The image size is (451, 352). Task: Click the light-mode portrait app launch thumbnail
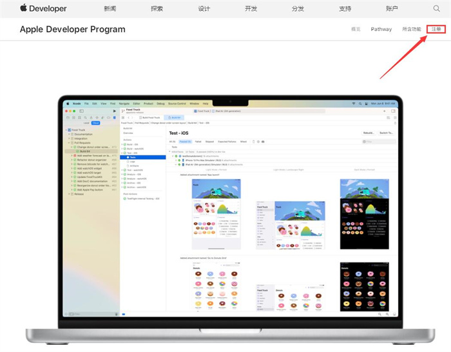click(x=216, y=214)
